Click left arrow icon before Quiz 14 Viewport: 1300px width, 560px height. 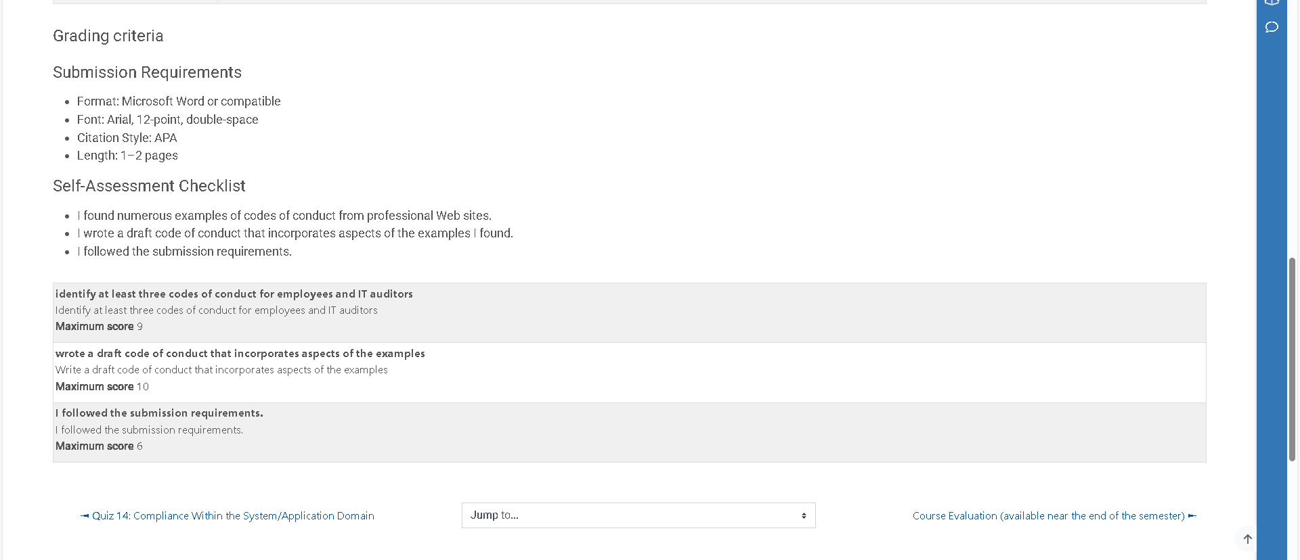[85, 515]
